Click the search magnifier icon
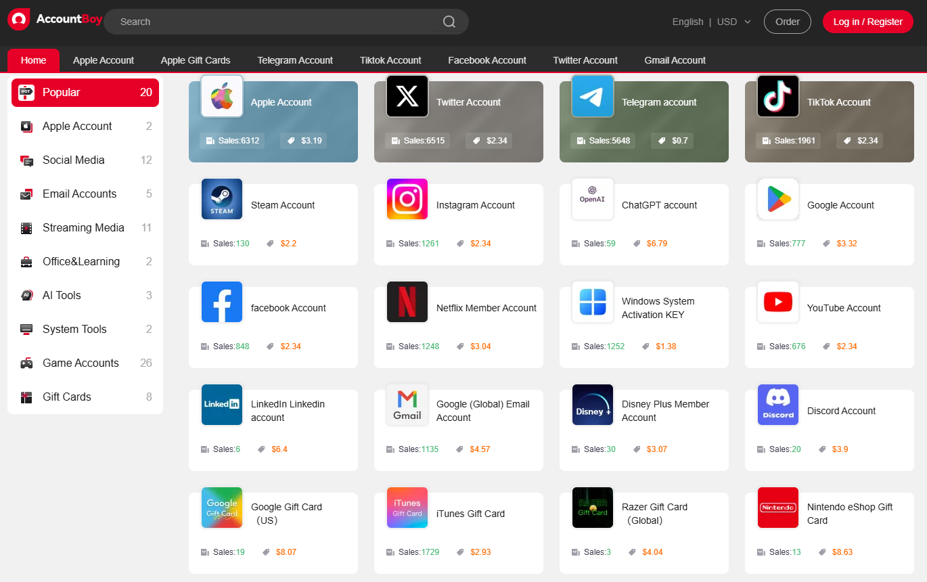 [449, 22]
